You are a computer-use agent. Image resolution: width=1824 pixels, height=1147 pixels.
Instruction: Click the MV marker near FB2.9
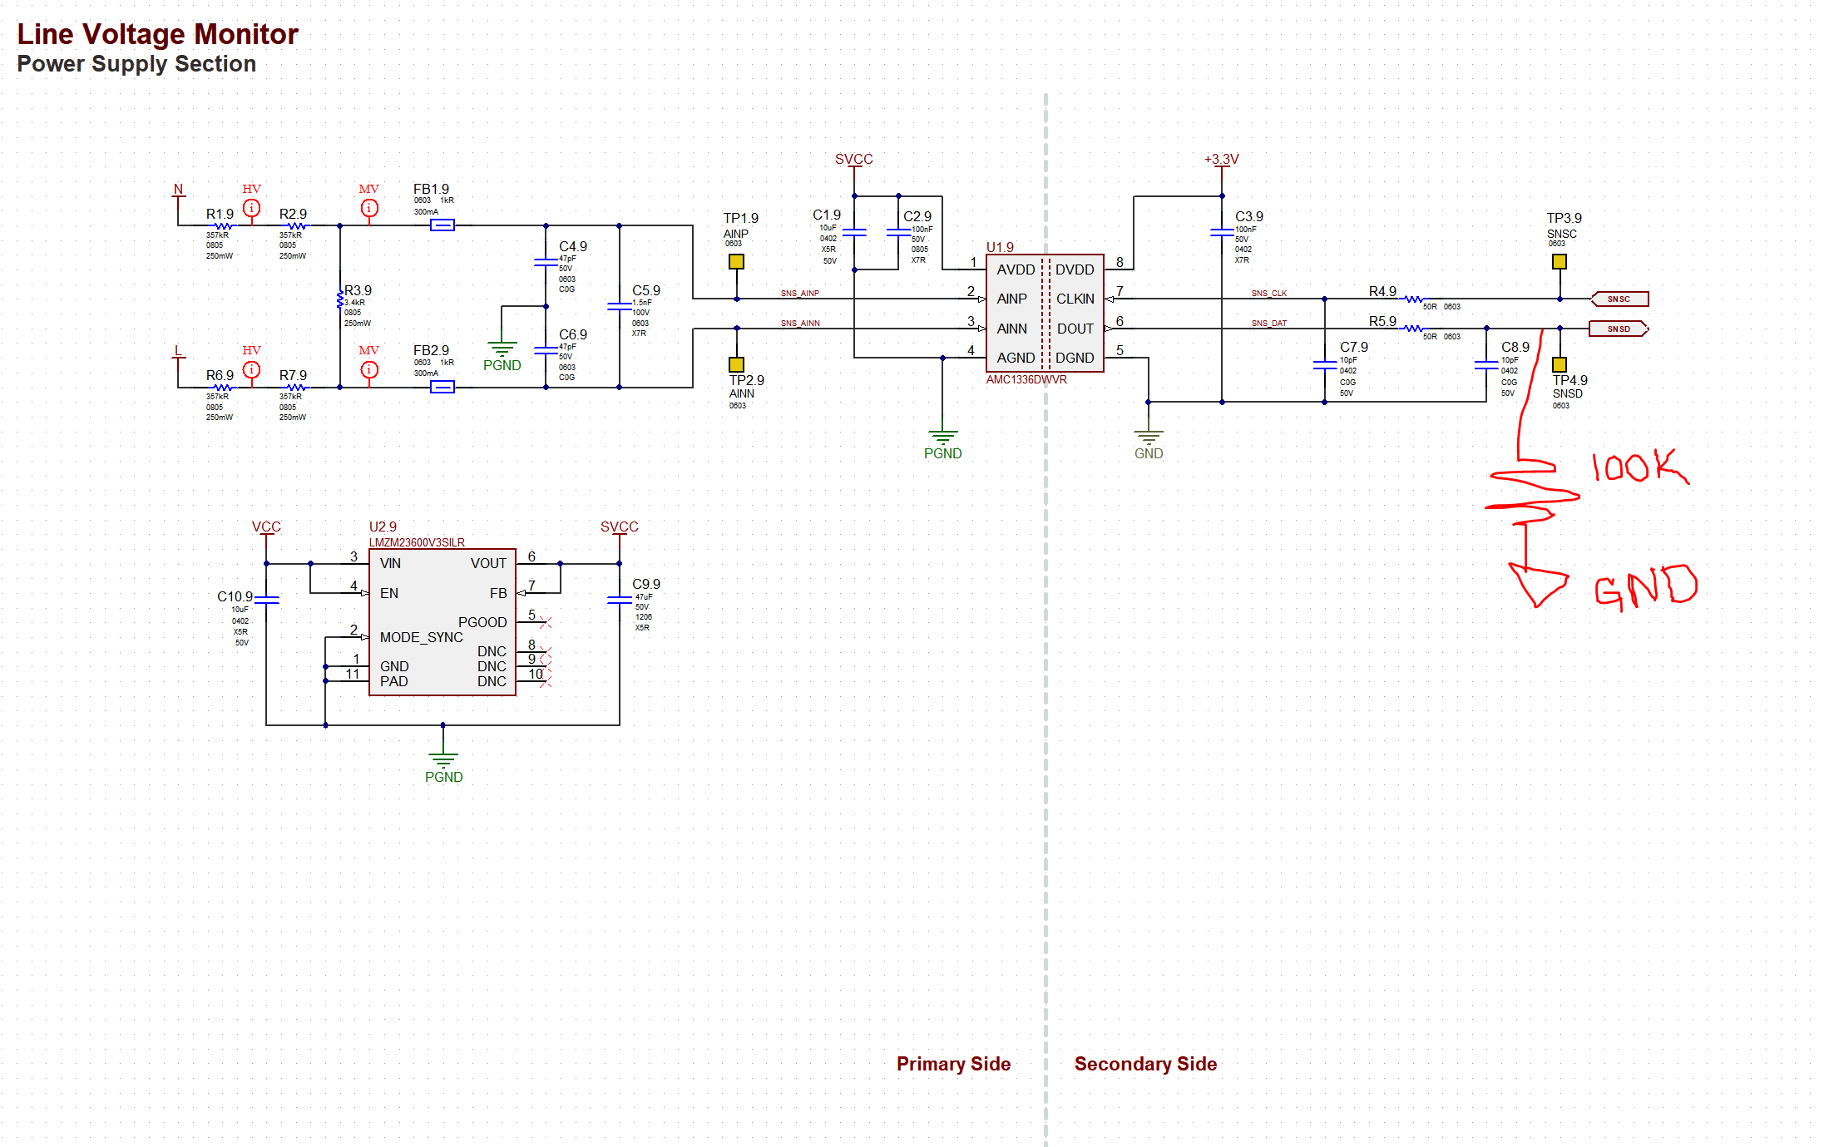[x=369, y=369]
